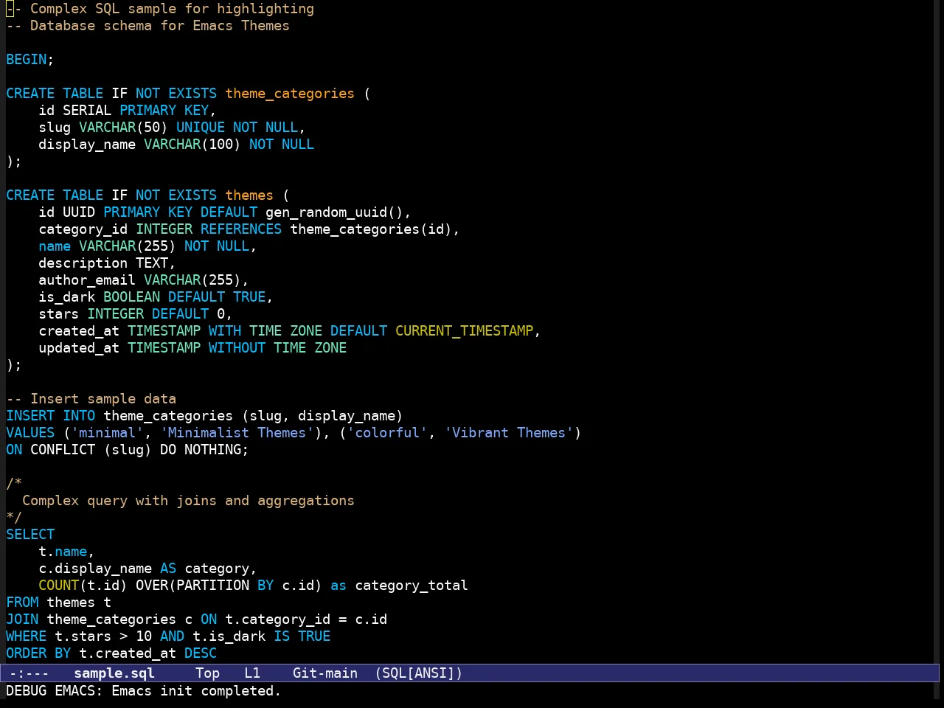
Task: Click the REFERENCES keyword
Action: [241, 229]
